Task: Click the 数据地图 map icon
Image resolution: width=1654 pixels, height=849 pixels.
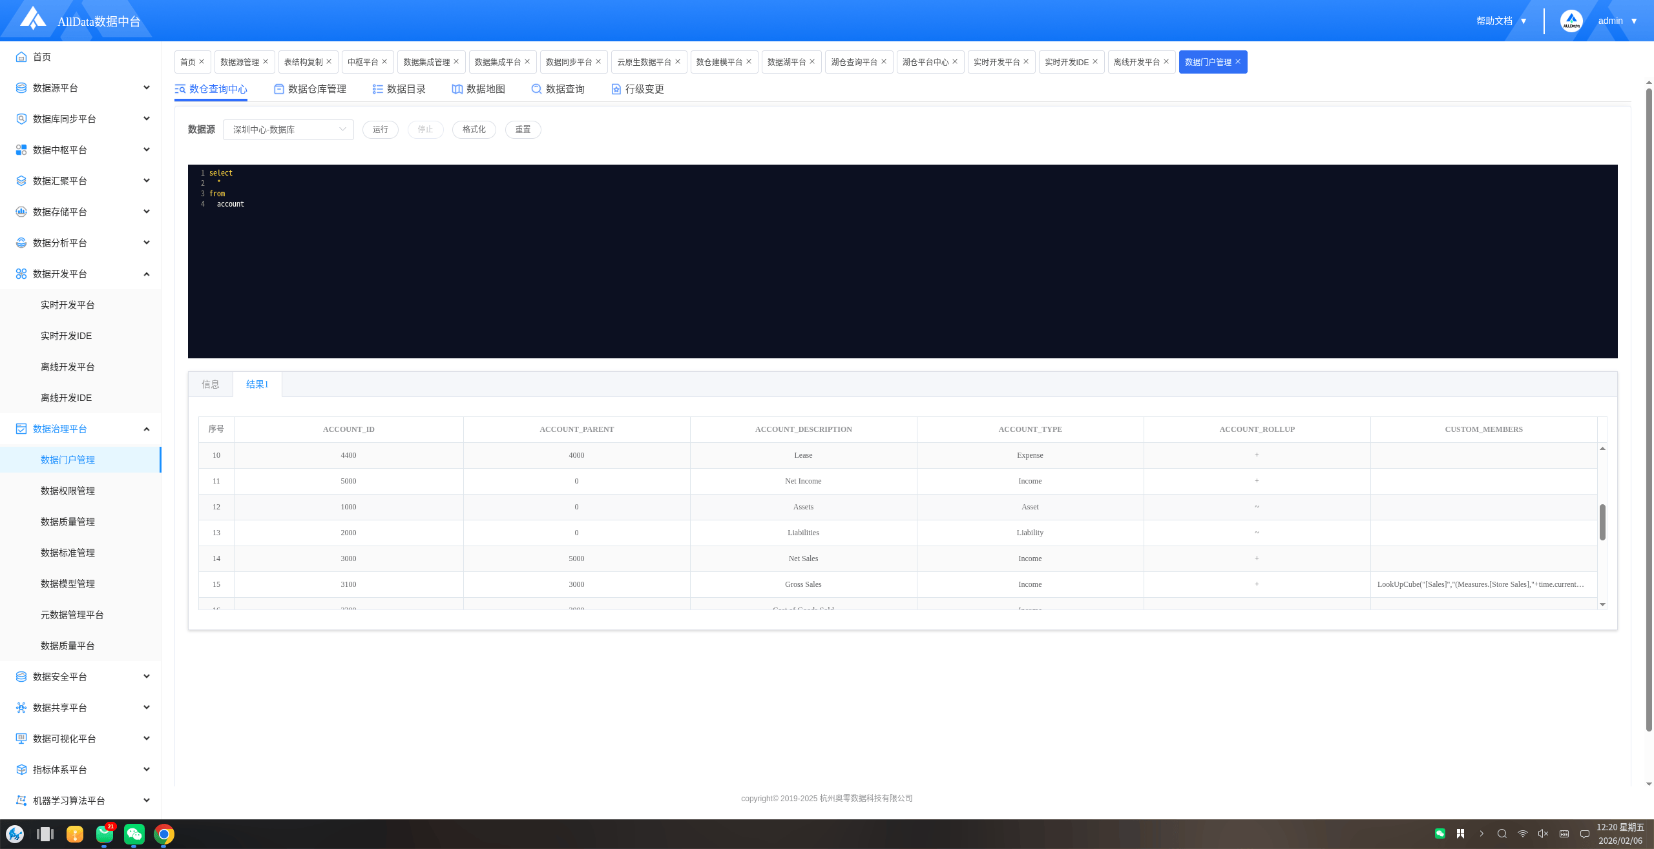Action: pos(457,89)
